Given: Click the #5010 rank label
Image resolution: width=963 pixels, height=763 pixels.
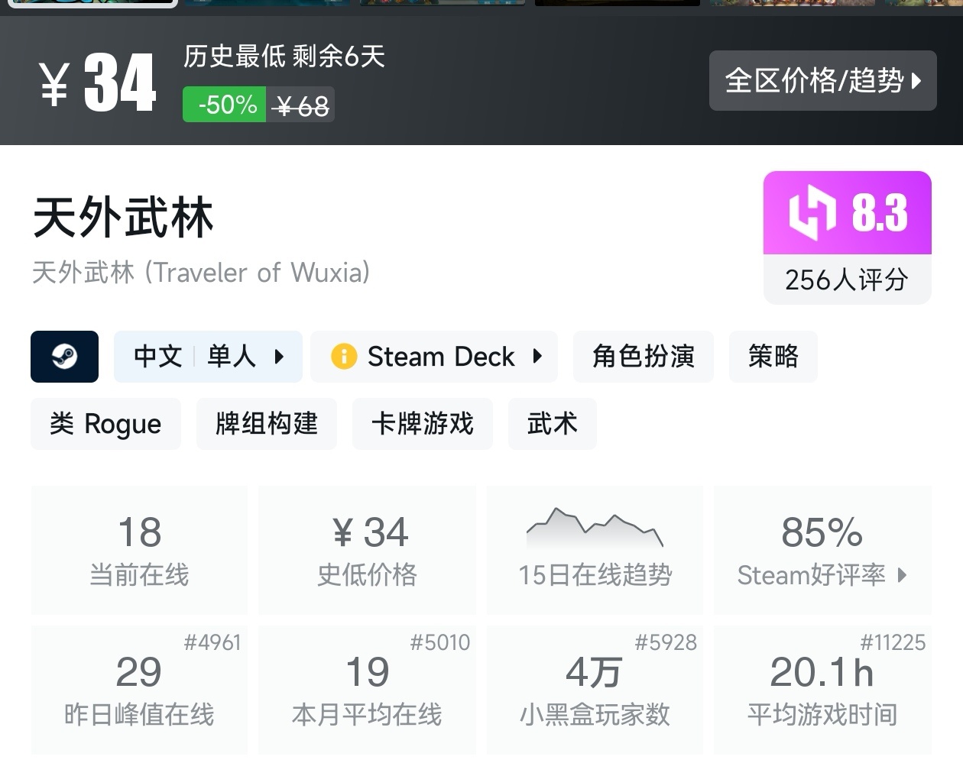Looking at the screenshot, I should pyautogui.click(x=439, y=642).
